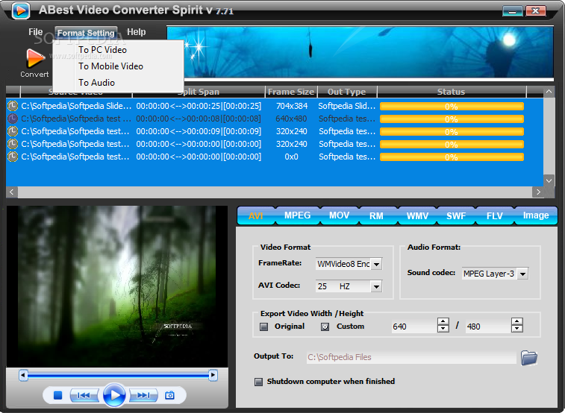Open the Help menu
The width and height of the screenshot is (565, 413).
[136, 32]
